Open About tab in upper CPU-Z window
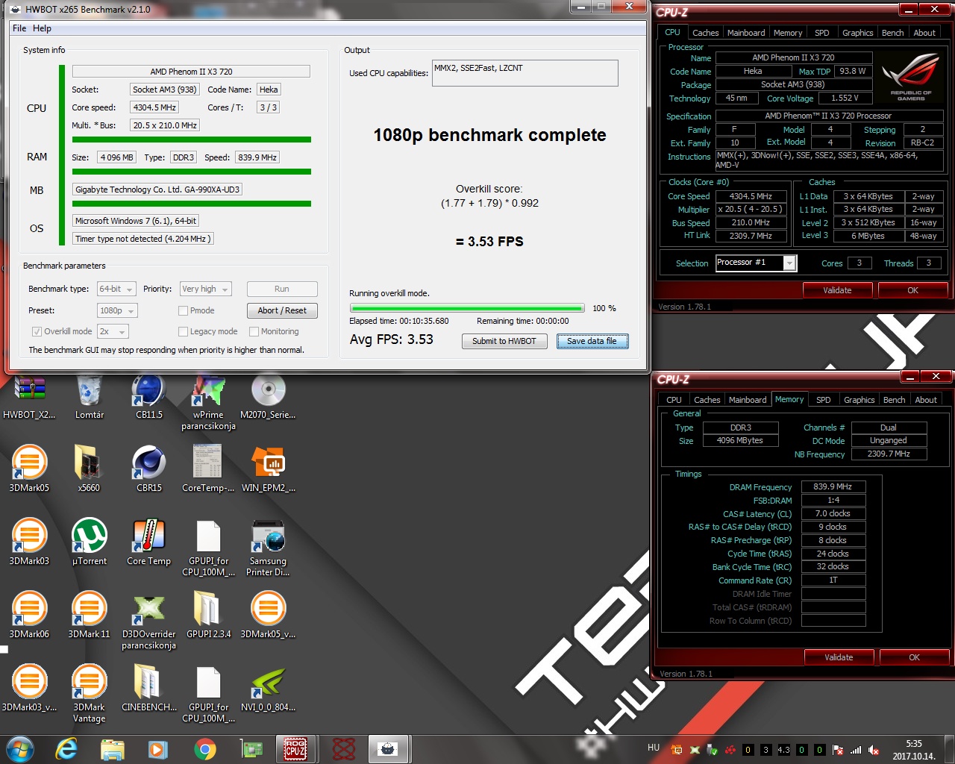The width and height of the screenshot is (955, 764). pyautogui.click(x=924, y=33)
